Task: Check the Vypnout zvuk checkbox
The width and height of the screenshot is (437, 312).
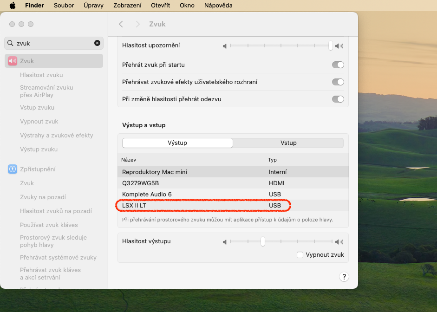Action: point(300,254)
